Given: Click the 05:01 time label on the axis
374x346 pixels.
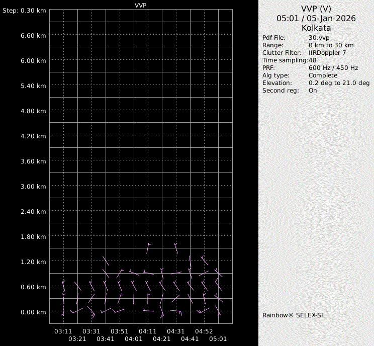Looking at the screenshot, I should point(218,339).
